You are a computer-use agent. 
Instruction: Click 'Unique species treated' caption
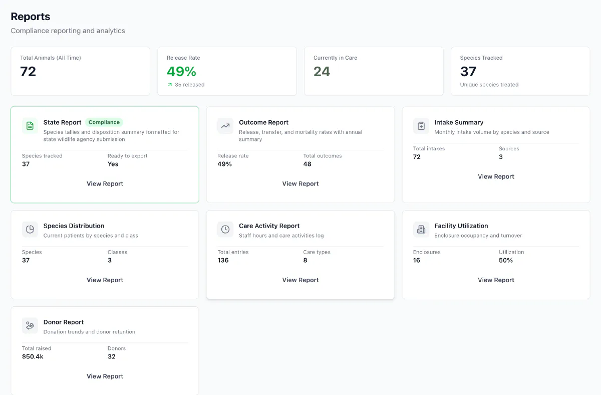click(x=489, y=85)
